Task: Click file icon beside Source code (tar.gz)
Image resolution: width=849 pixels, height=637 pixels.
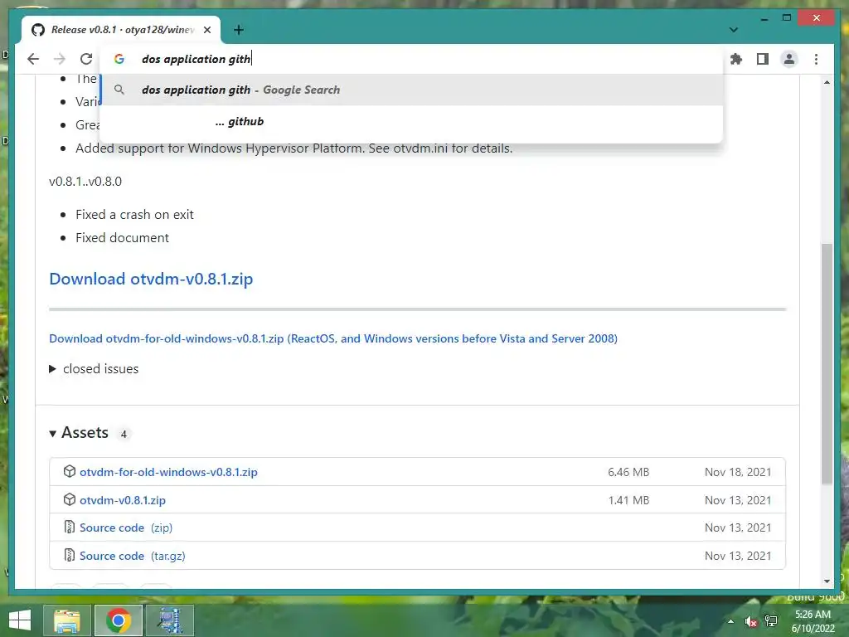Action: (70, 555)
